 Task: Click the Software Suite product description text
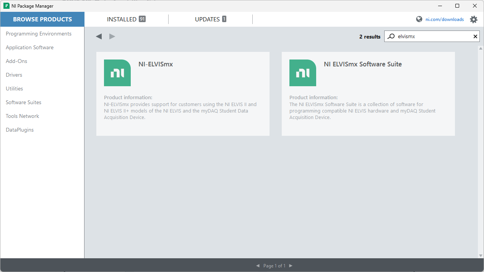point(362,111)
